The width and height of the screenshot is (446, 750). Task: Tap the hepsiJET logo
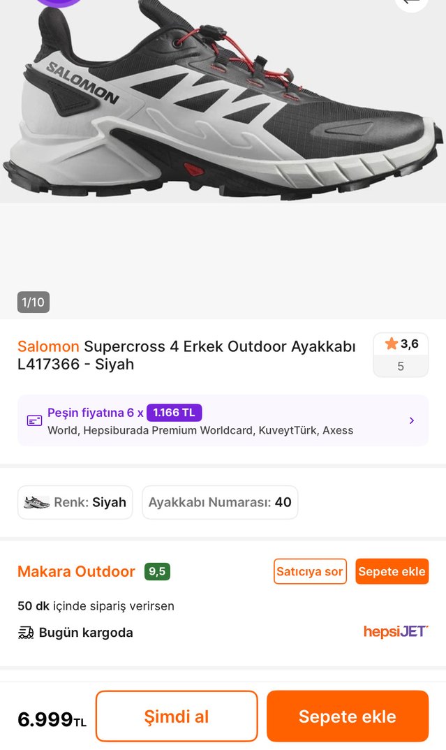[x=395, y=632]
